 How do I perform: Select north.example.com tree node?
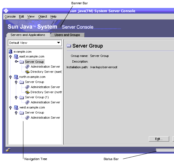point(32,77)
